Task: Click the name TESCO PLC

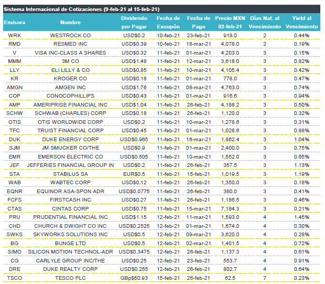Action: point(70,278)
